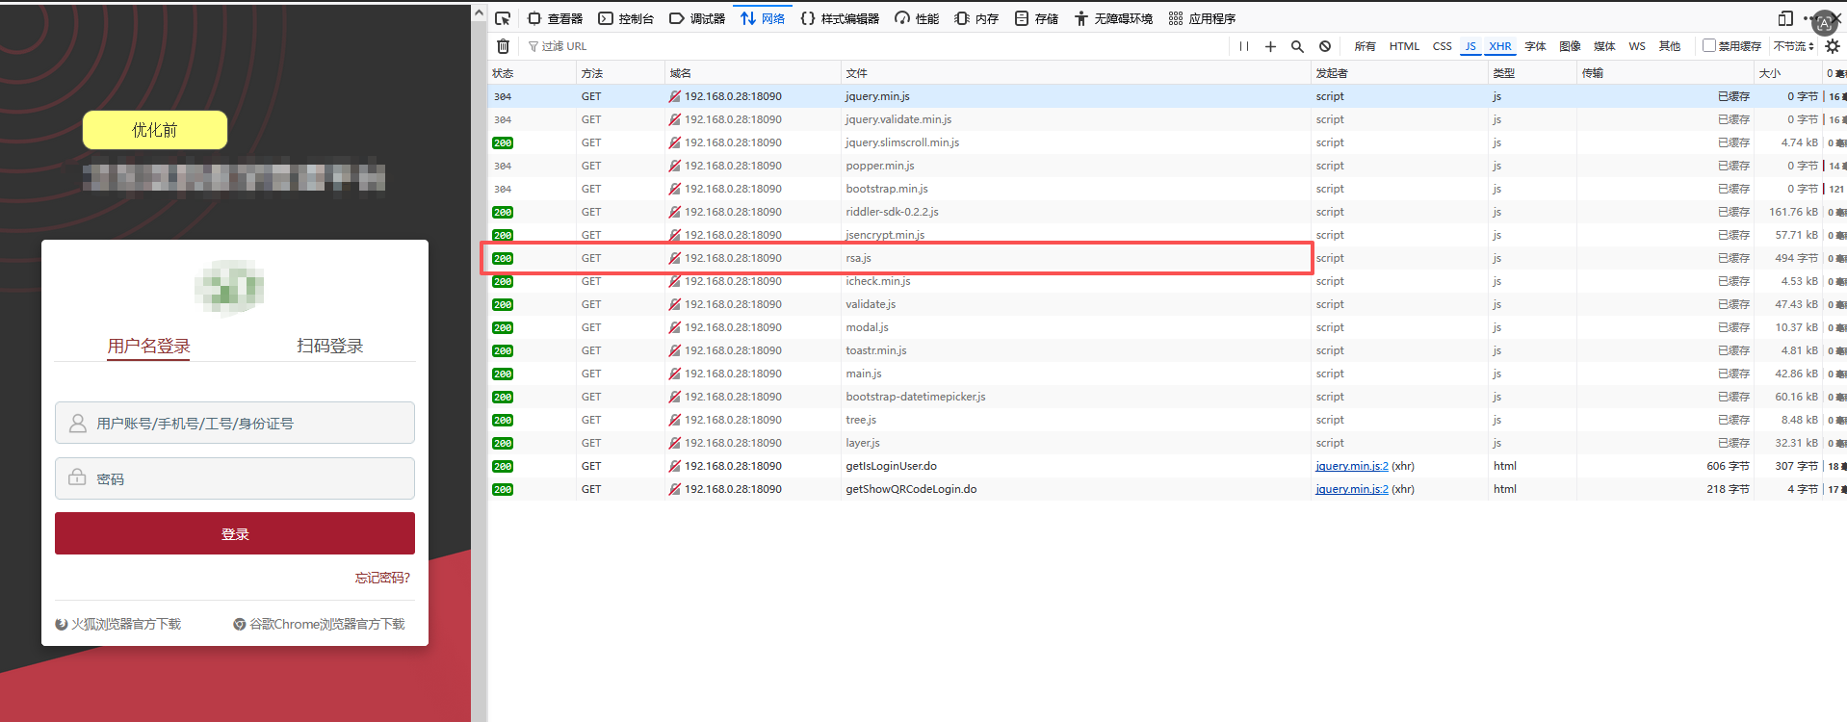The width and height of the screenshot is (1847, 722).
Task: Toggle the JS request filter
Action: tap(1470, 46)
